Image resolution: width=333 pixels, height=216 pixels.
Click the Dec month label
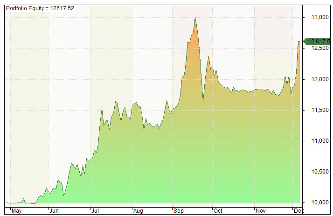[298, 211]
